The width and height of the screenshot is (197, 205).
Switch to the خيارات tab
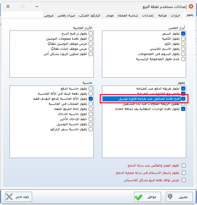[175, 15]
